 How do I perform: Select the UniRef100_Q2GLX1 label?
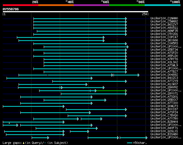pos(164,131)
